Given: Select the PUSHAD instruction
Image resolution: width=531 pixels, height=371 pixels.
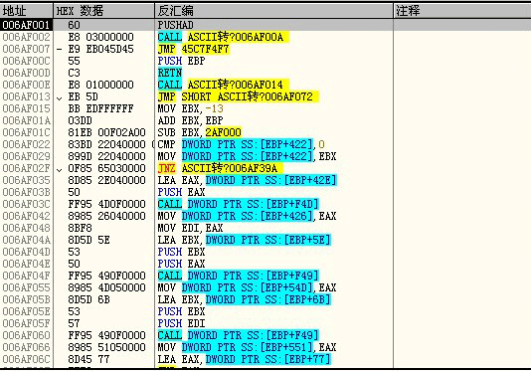Looking at the screenshot, I should pyautogui.click(x=175, y=25).
